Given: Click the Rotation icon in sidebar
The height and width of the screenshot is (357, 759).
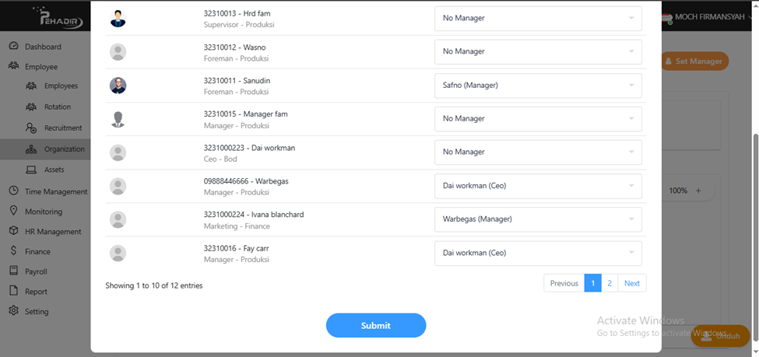Looking at the screenshot, I should [x=31, y=107].
